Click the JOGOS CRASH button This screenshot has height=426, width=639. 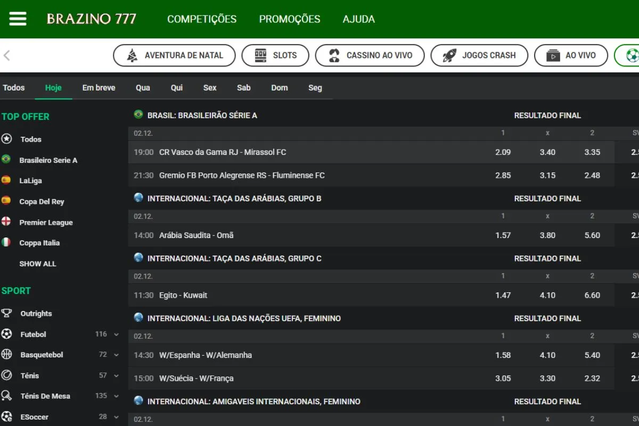click(x=479, y=55)
